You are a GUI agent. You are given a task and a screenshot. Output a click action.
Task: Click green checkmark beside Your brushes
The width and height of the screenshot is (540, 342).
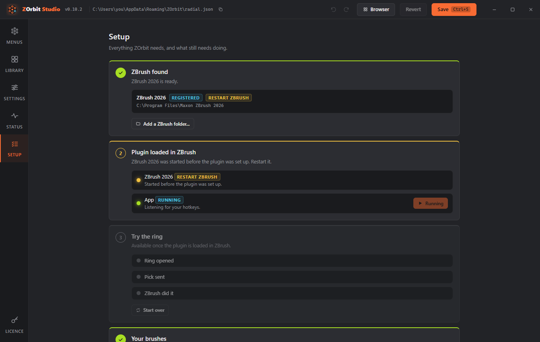tap(121, 339)
